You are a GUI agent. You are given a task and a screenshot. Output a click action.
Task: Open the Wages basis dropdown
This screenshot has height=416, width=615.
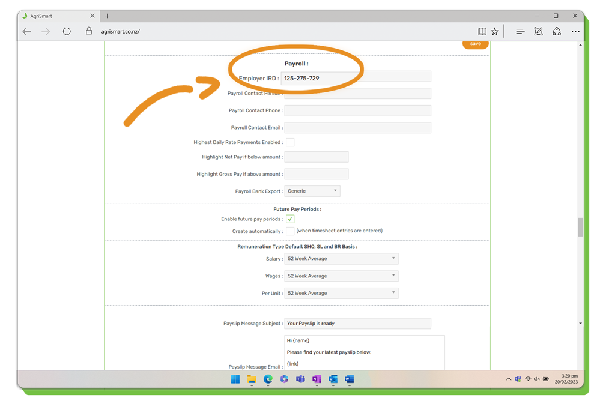[x=341, y=276]
